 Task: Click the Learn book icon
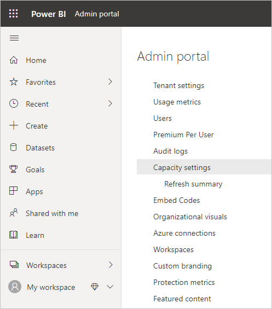coord(14,235)
